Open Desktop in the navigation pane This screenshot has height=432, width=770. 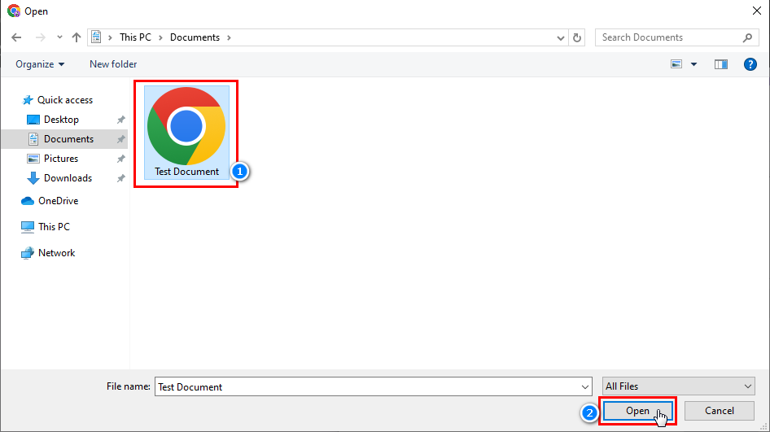pyautogui.click(x=61, y=120)
